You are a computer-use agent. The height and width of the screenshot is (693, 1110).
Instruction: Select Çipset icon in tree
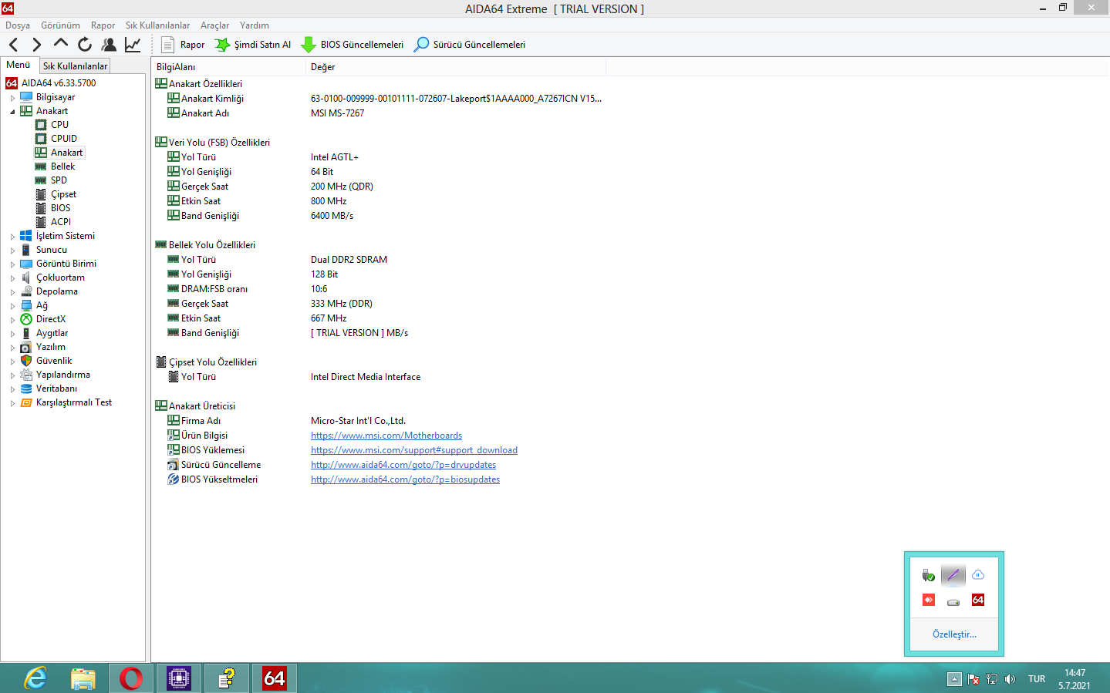point(41,194)
